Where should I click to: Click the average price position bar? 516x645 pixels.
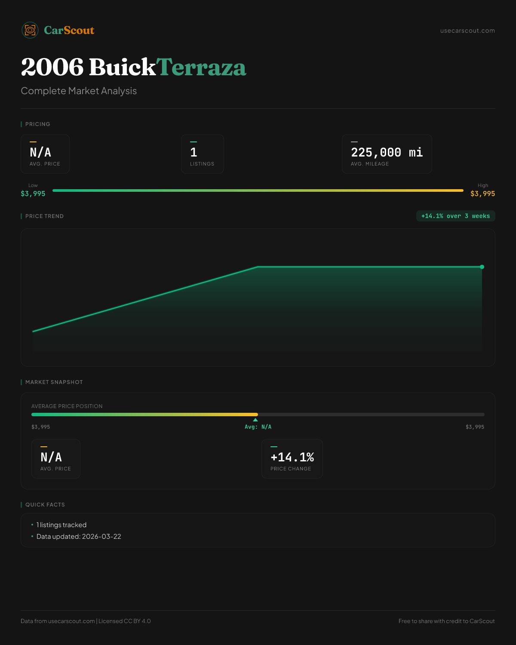click(x=258, y=415)
